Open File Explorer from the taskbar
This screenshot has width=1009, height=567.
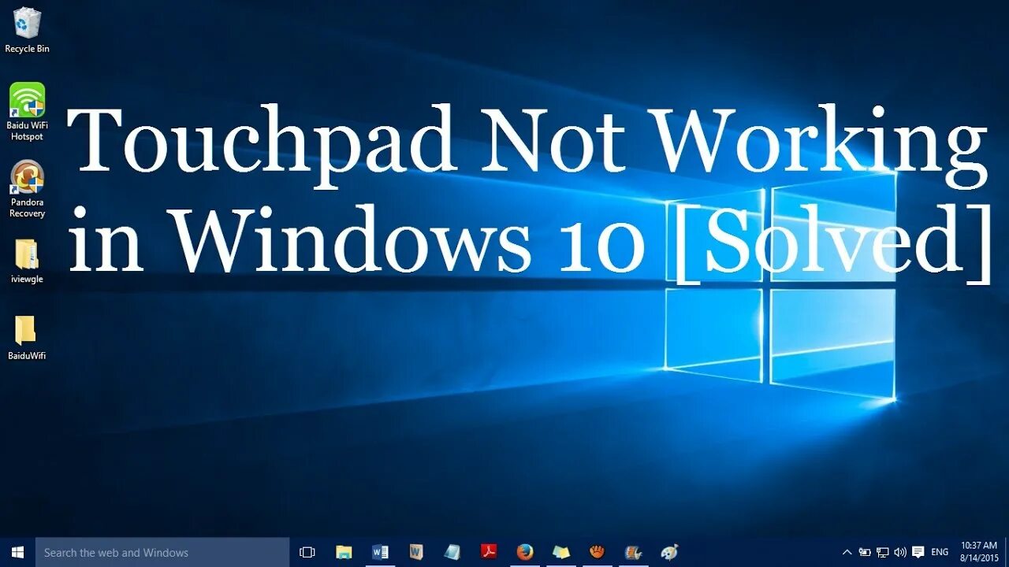pyautogui.click(x=344, y=552)
